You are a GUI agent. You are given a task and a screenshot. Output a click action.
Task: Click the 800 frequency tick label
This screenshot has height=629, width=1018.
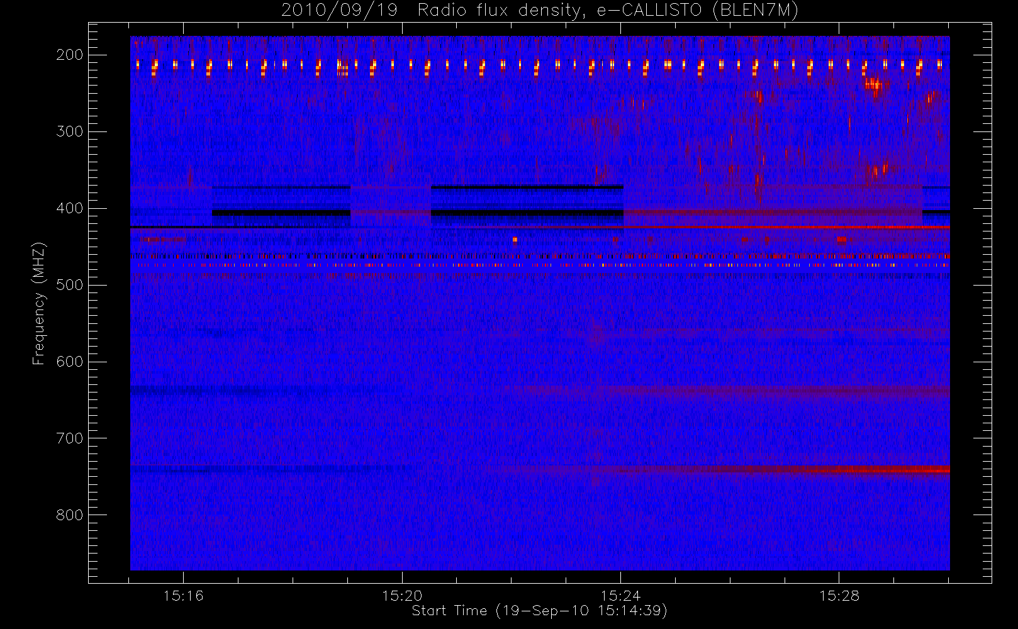tap(70, 515)
